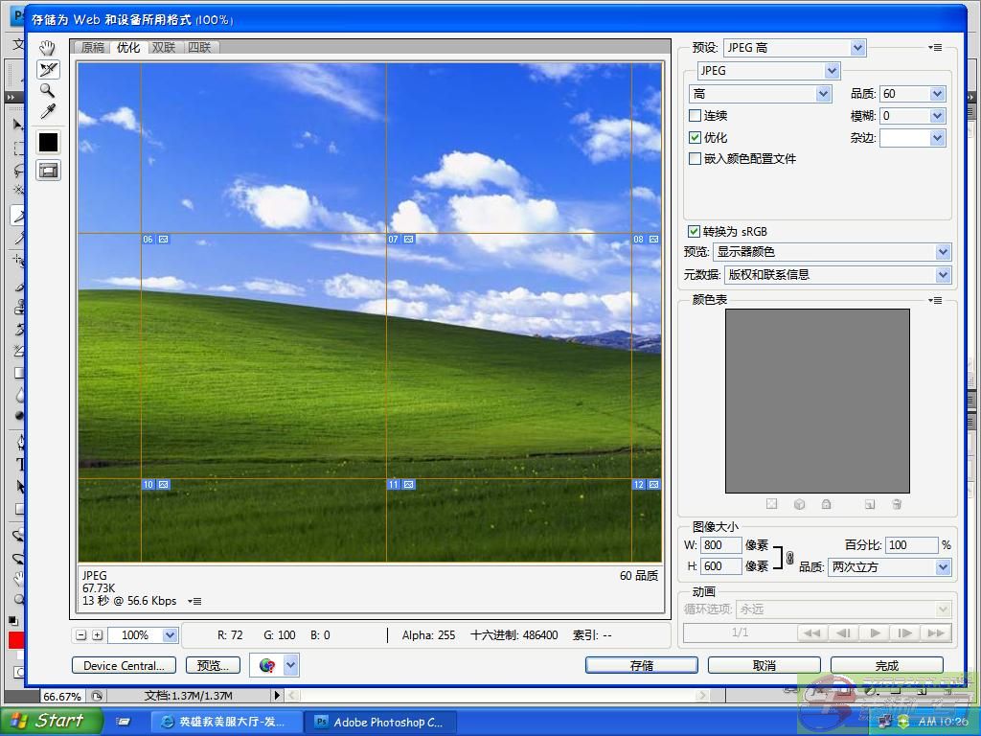981x736 pixels.
Task: Click the W width field 800
Action: tap(720, 545)
